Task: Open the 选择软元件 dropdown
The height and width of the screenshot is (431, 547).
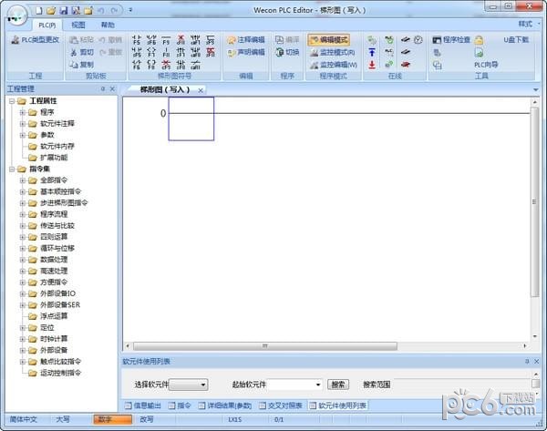Action: tap(190, 385)
